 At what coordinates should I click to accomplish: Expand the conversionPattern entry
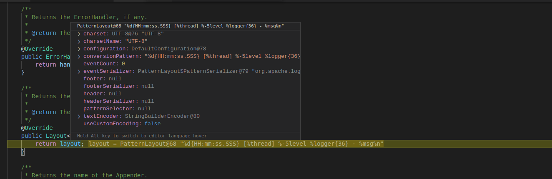click(x=79, y=56)
